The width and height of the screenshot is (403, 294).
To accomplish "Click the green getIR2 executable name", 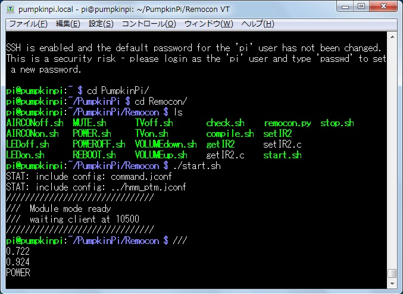I will (220, 145).
